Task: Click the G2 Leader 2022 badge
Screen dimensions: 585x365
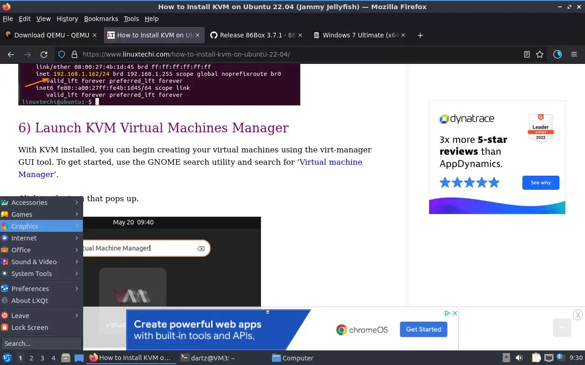Action: click(x=541, y=129)
